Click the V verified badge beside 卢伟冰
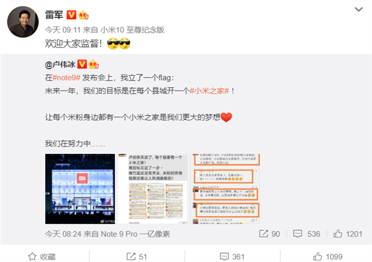The height and width of the screenshot is (262, 372). click(x=82, y=65)
